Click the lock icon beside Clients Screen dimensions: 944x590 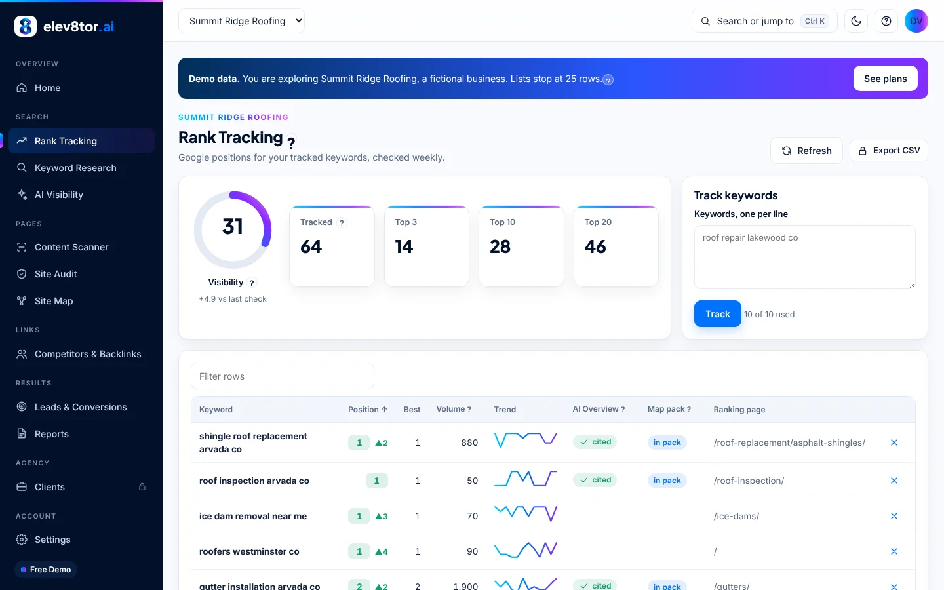(142, 487)
